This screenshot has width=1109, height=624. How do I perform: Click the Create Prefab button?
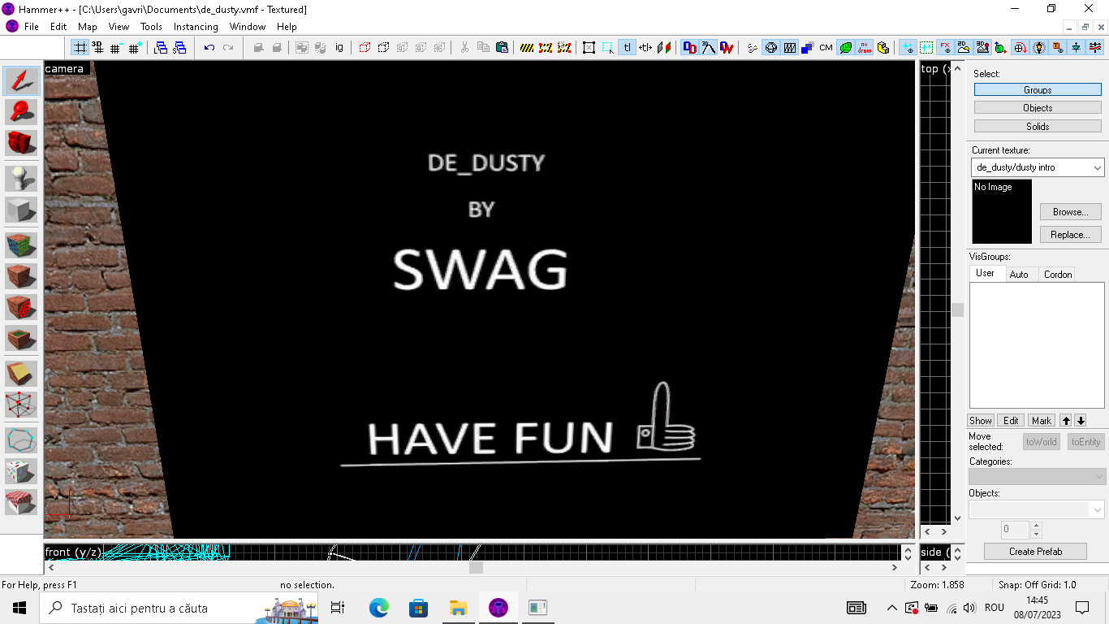click(1035, 552)
